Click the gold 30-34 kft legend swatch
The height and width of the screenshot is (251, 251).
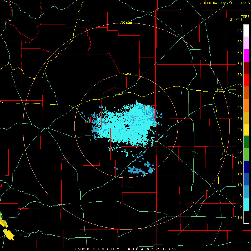tap(246, 118)
